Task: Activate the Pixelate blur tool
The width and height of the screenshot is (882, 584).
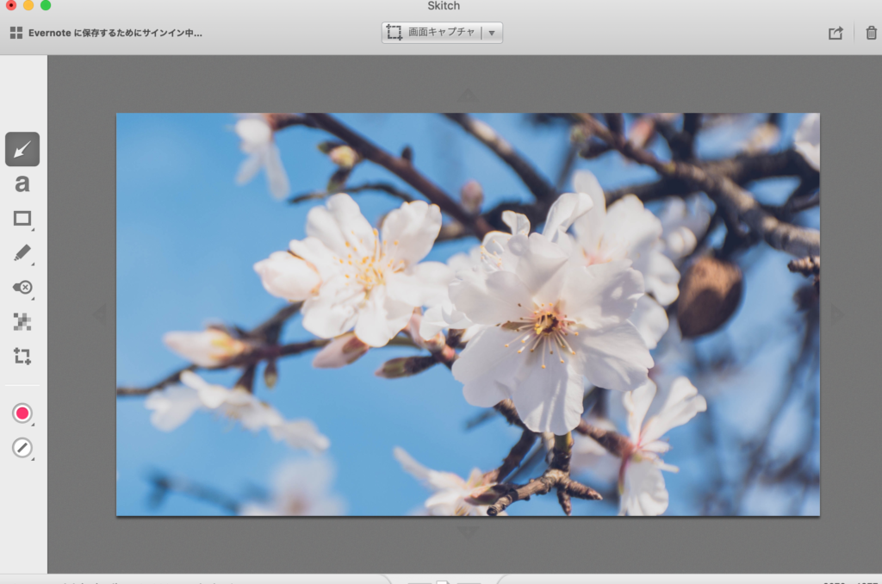Action: pos(22,321)
